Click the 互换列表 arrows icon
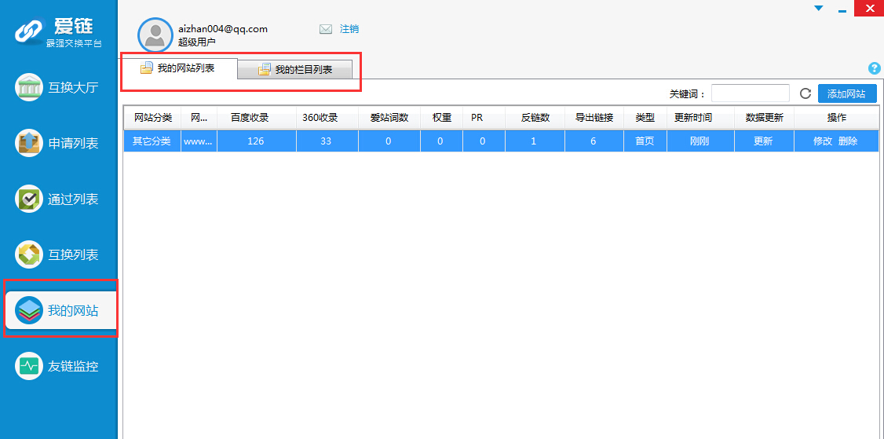The image size is (884, 439). [28, 254]
